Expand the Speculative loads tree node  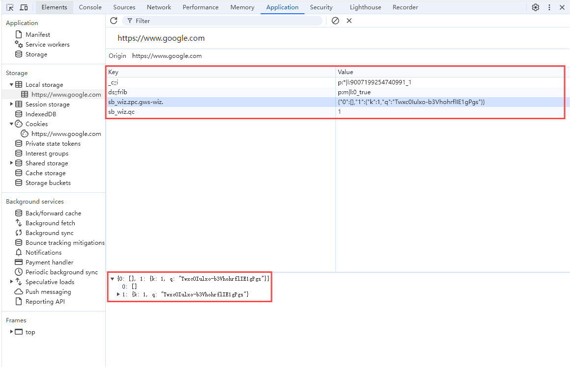click(11, 282)
